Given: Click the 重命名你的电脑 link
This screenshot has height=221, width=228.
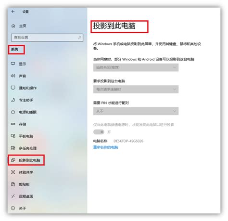Looking at the screenshot, I should pyautogui.click(x=106, y=147).
